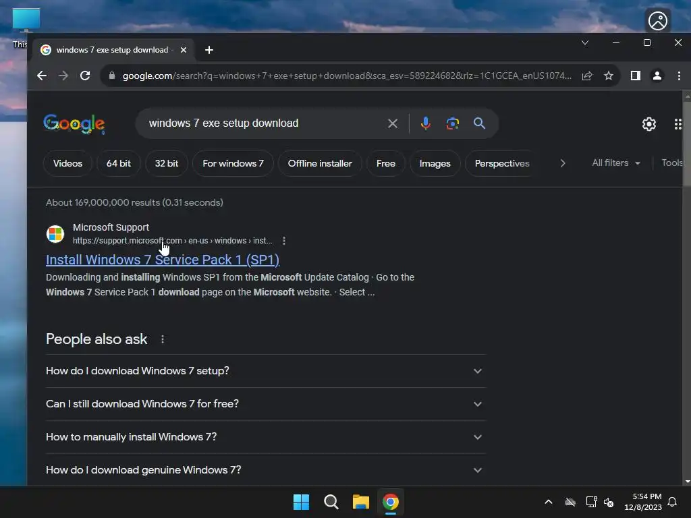Open File Explorer from taskbar

pos(361,502)
